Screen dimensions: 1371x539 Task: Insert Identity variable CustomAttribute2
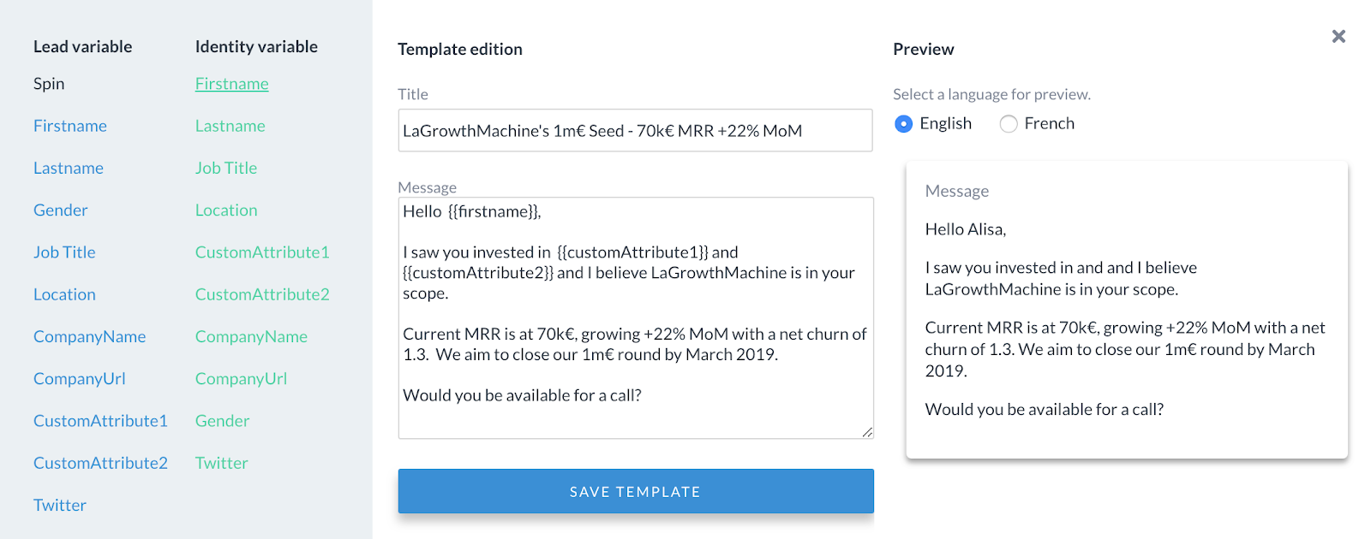click(x=262, y=294)
